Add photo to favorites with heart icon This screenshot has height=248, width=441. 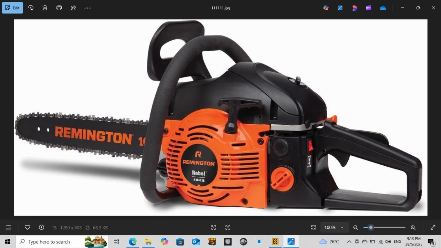(28, 227)
